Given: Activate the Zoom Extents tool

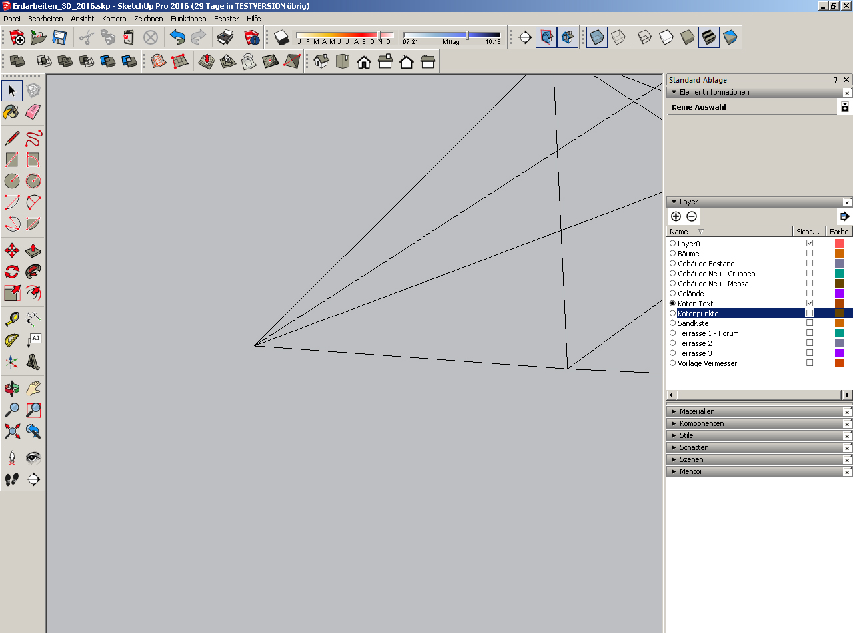Looking at the screenshot, I should (12, 431).
